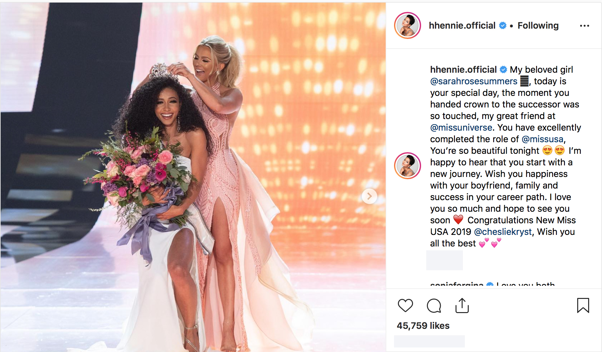
Task: Open the @missusa tagged profile
Action: point(542,139)
